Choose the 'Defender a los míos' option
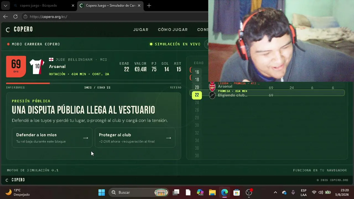 coord(52,138)
